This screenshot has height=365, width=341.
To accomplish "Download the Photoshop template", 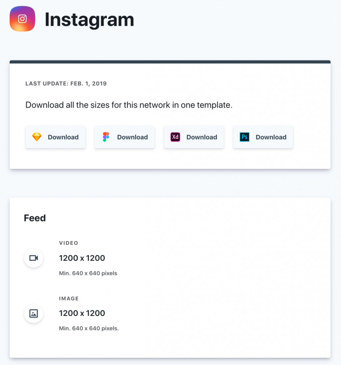I will tap(263, 137).
